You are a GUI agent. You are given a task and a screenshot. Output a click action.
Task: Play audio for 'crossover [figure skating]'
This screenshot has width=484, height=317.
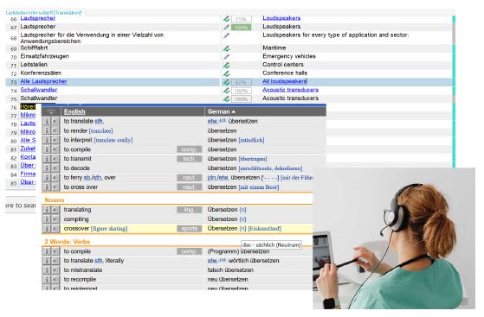pos(55,229)
